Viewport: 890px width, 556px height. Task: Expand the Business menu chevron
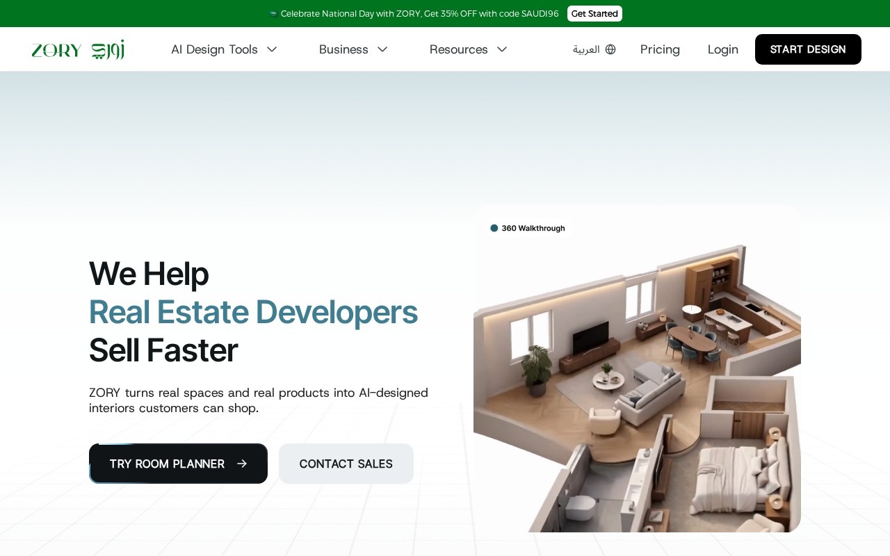point(382,49)
